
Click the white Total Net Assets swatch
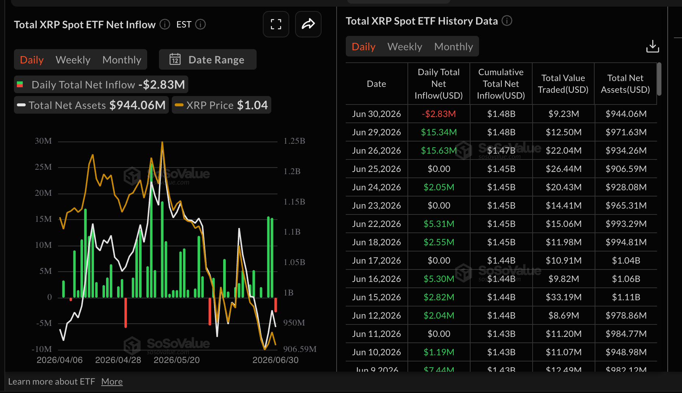point(21,105)
